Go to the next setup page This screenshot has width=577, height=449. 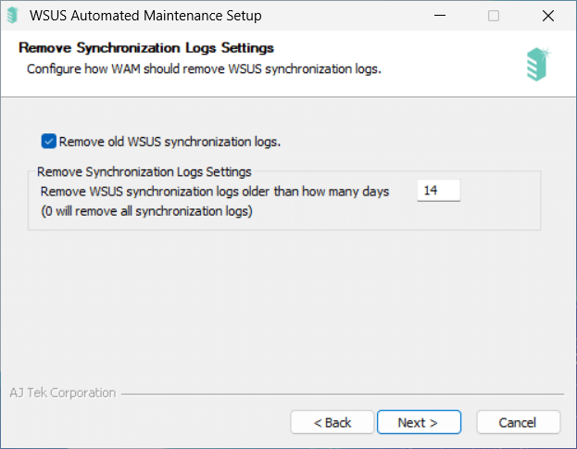click(x=419, y=422)
